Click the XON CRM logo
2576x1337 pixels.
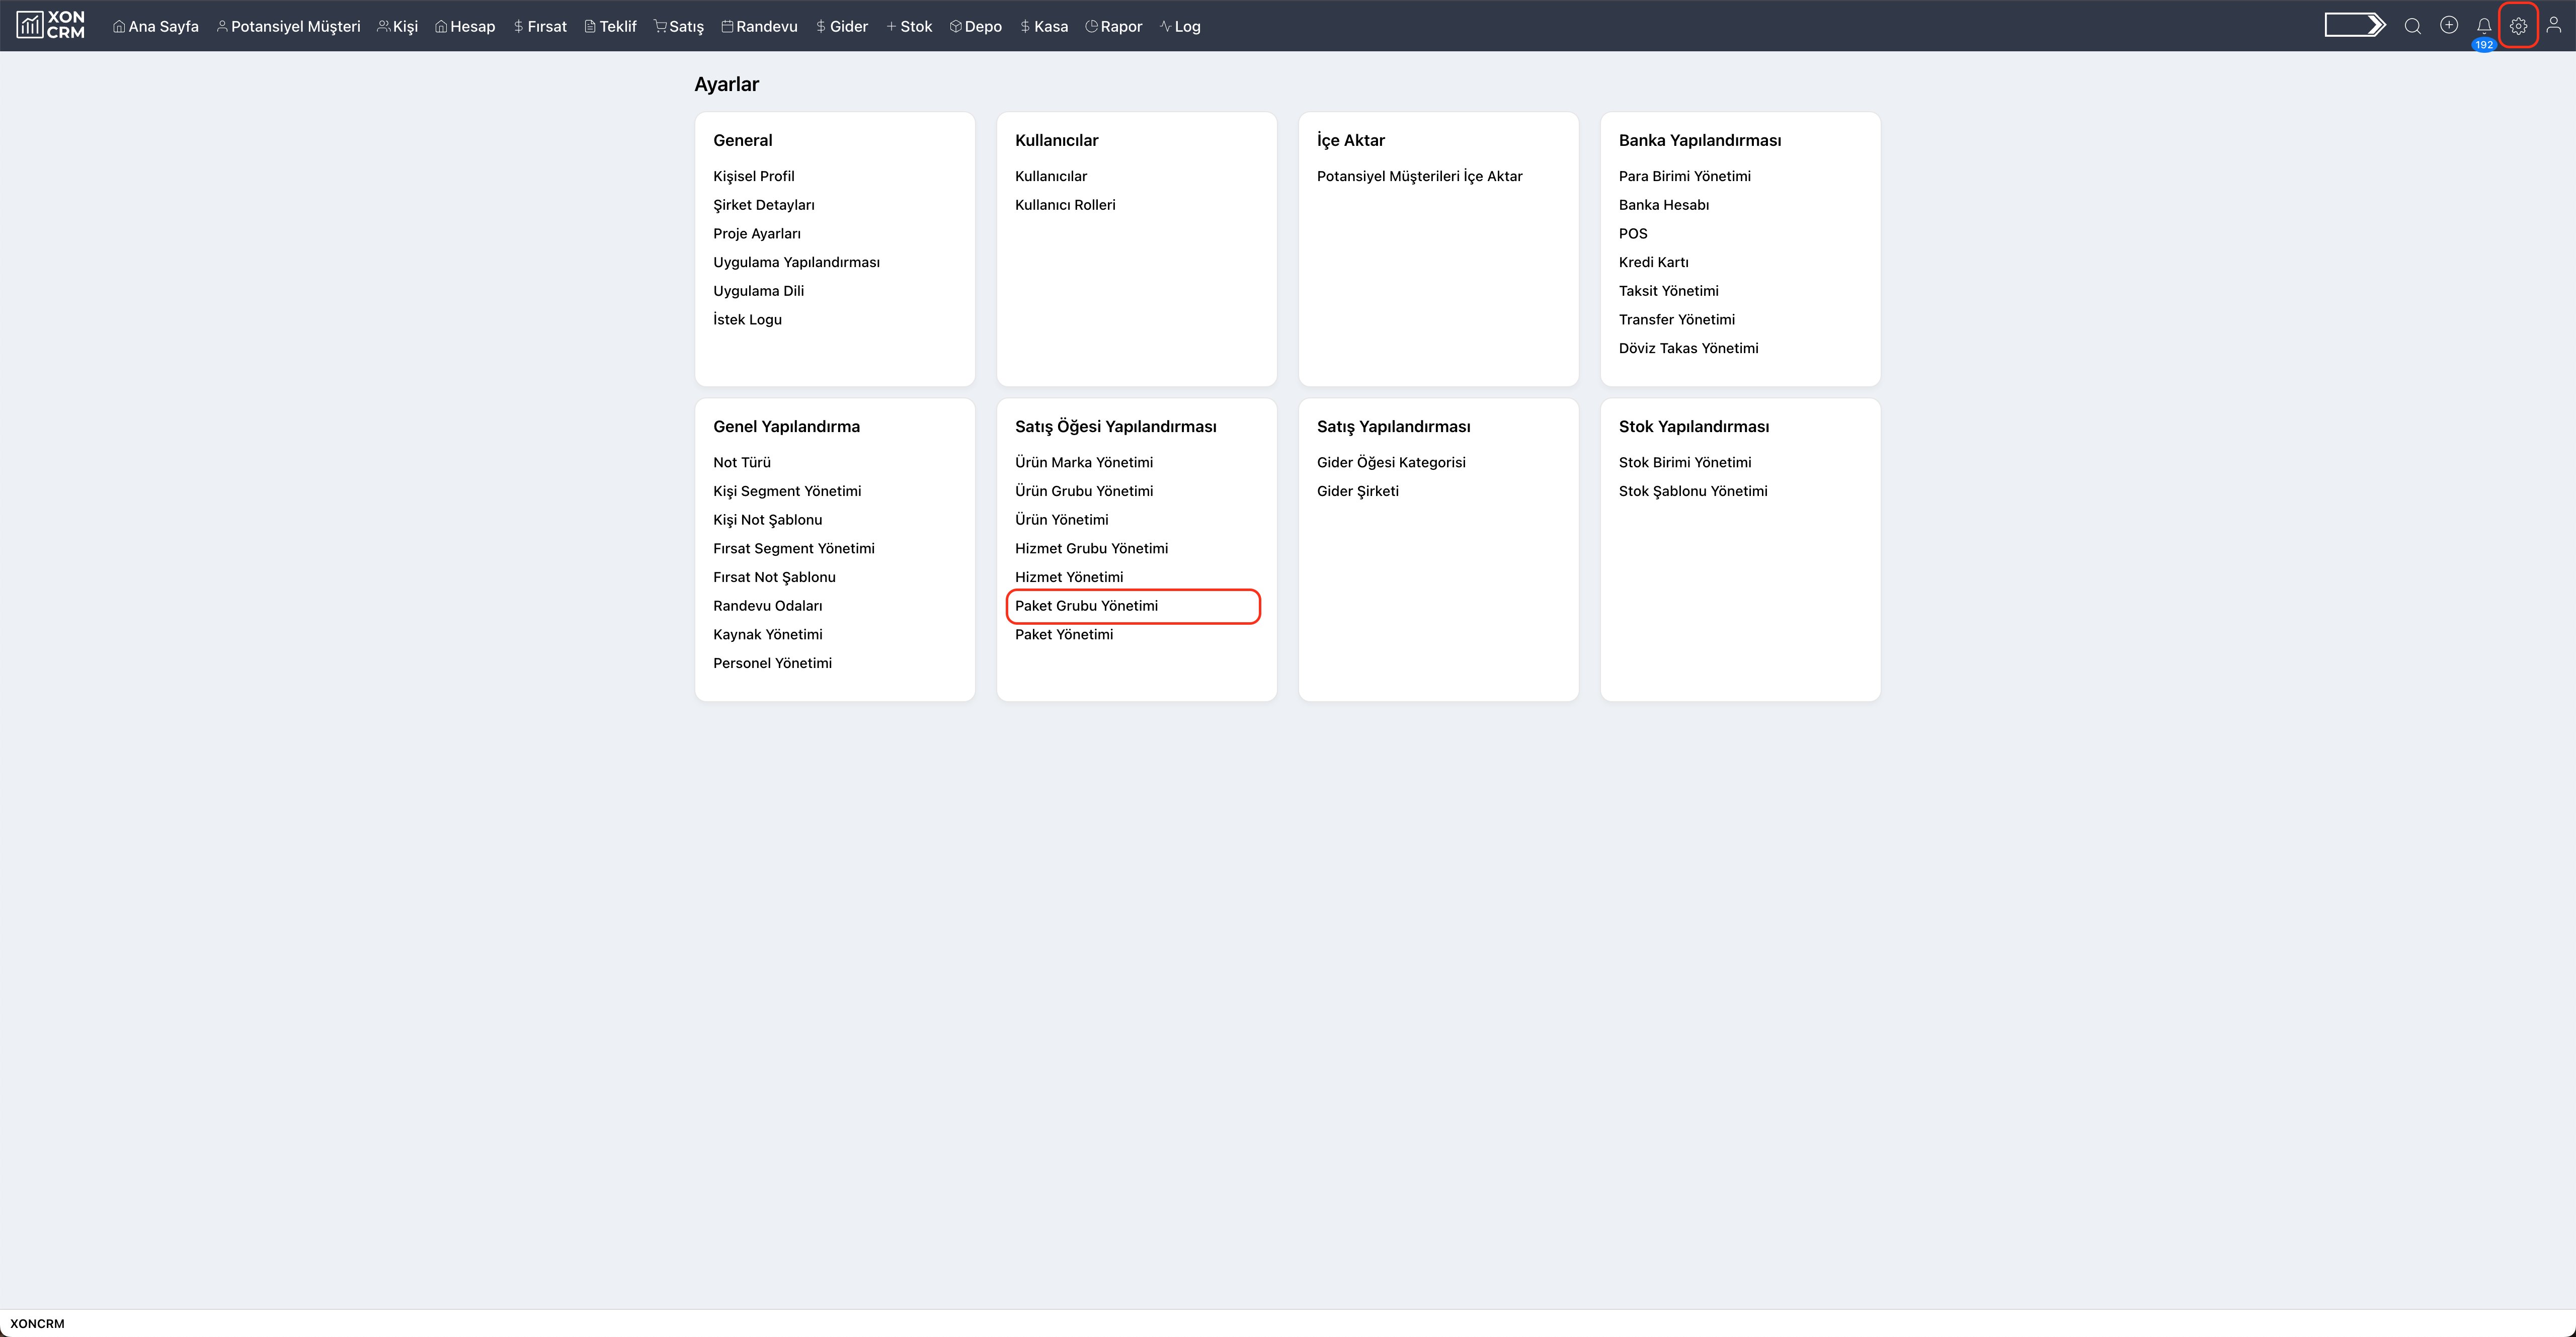click(x=50, y=25)
